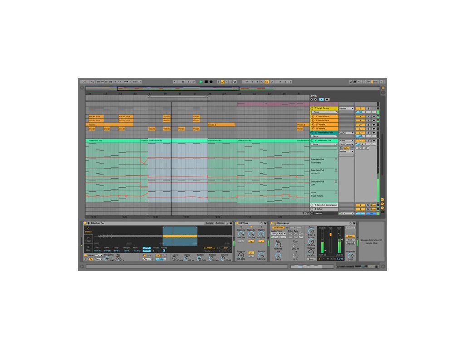The height and width of the screenshot is (348, 465).
Task: Click the Punch-Out switch icon
Action: [x=272, y=82]
